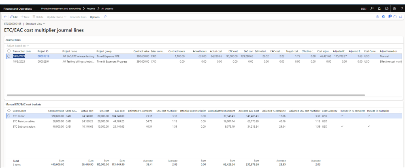
Task: Open the Options menu tab
Action: pos(94,17)
